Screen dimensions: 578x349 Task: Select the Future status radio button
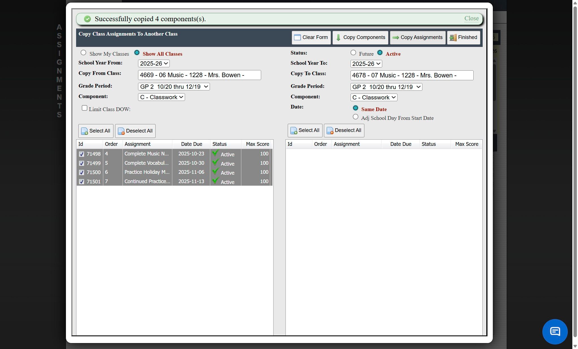[x=353, y=53]
